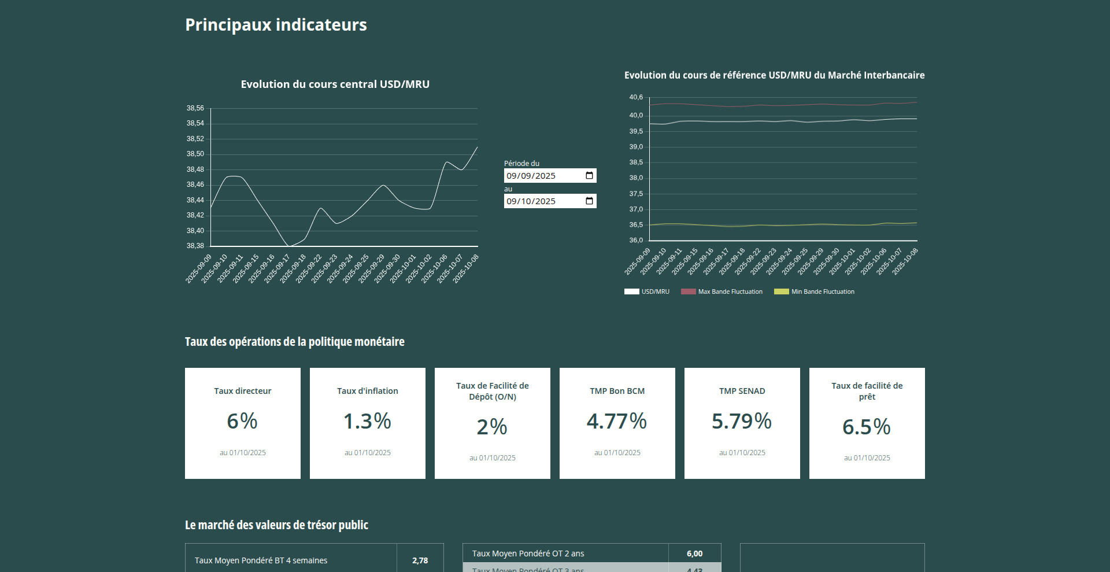The width and height of the screenshot is (1110, 572).
Task: Click the white USD/MRU legend color box
Action: 631,291
